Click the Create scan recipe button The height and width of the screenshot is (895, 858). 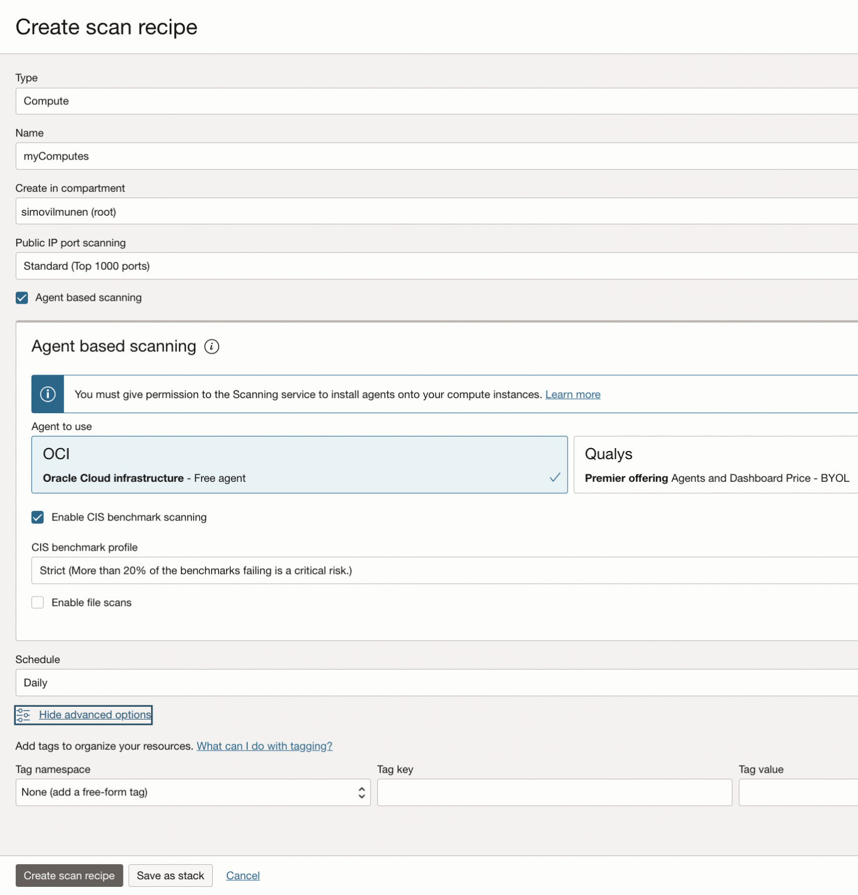click(x=69, y=876)
